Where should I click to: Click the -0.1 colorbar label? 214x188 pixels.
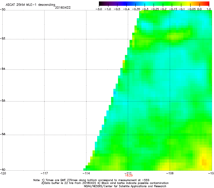[x=182, y=9]
